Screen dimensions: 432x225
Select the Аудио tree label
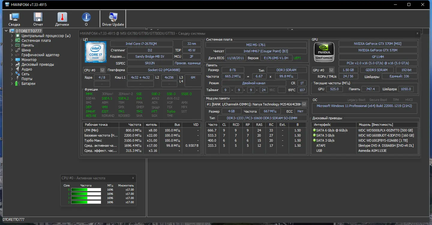[x=27, y=69]
